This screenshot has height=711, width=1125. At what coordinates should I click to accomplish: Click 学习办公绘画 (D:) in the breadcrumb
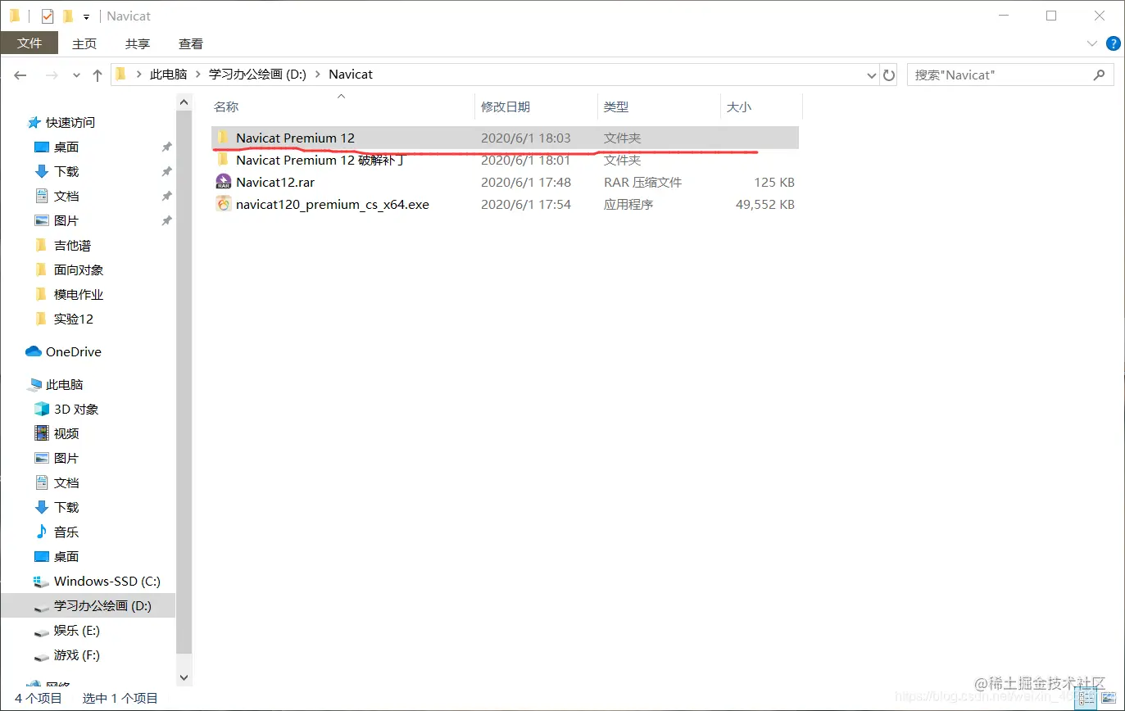258,75
